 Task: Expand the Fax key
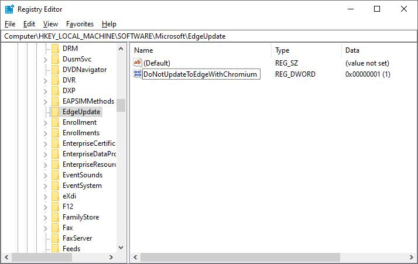(x=45, y=228)
